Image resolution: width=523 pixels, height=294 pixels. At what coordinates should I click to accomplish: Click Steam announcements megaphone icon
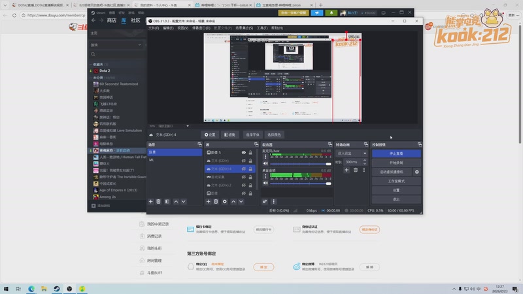[317, 12]
